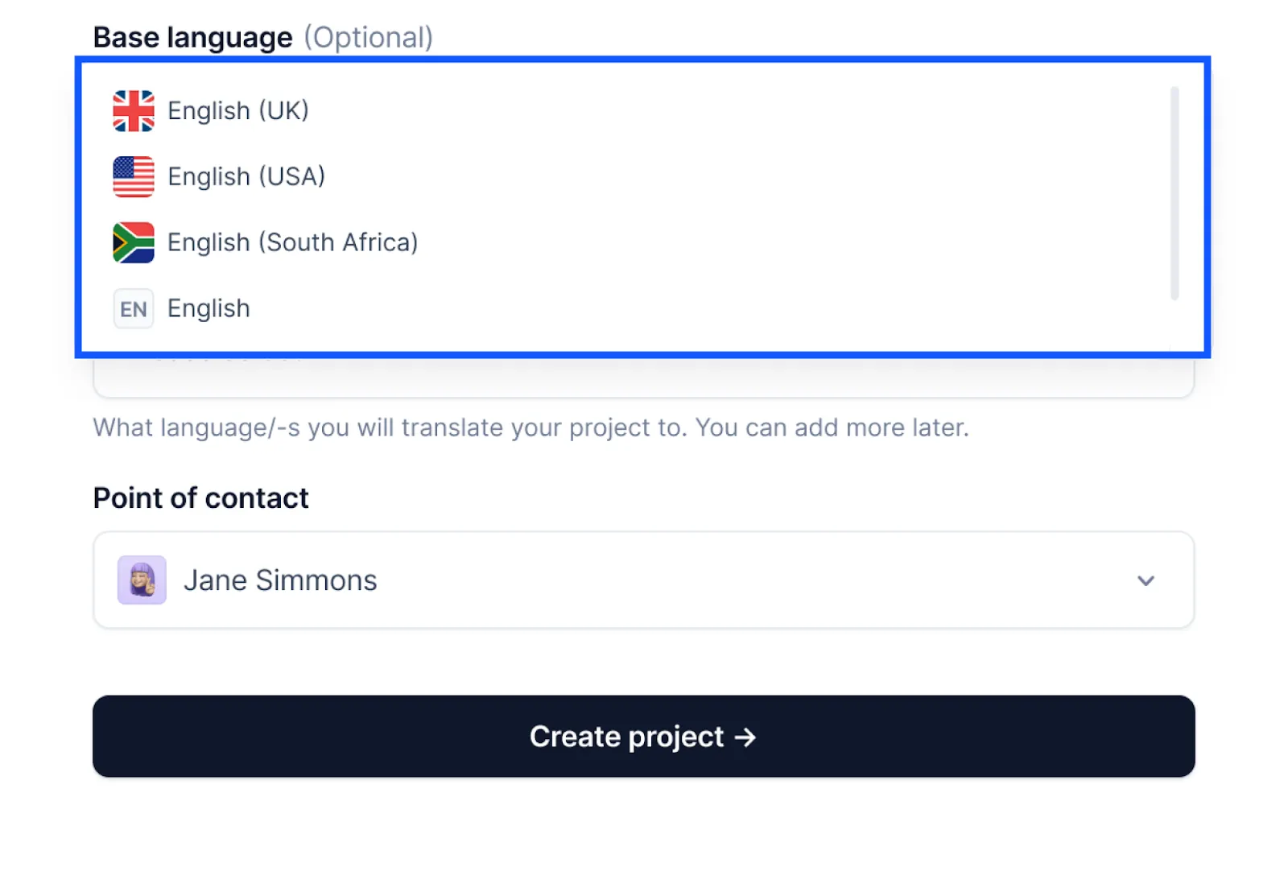The height and width of the screenshot is (871, 1288).
Task: Click the South Africa flag icon
Action: pos(132,241)
